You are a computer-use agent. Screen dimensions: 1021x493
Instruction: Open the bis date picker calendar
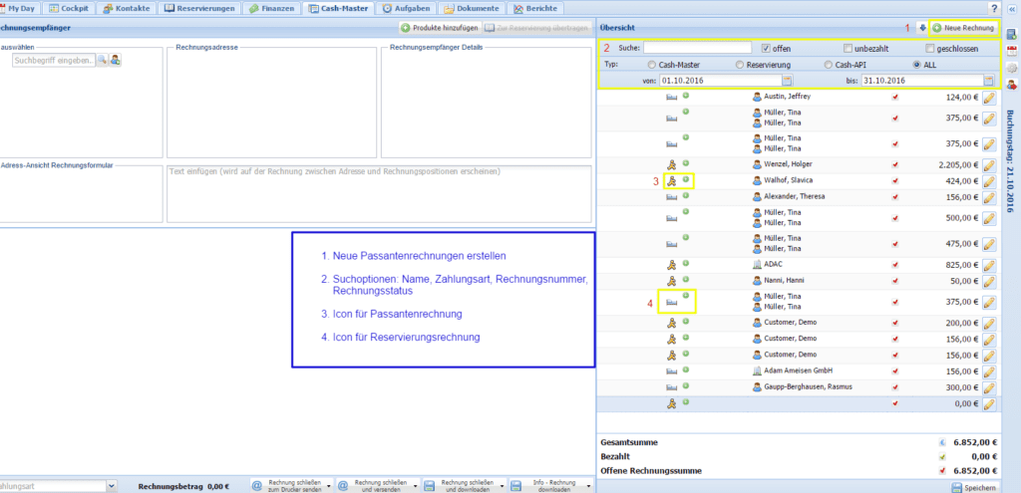[x=988, y=80]
